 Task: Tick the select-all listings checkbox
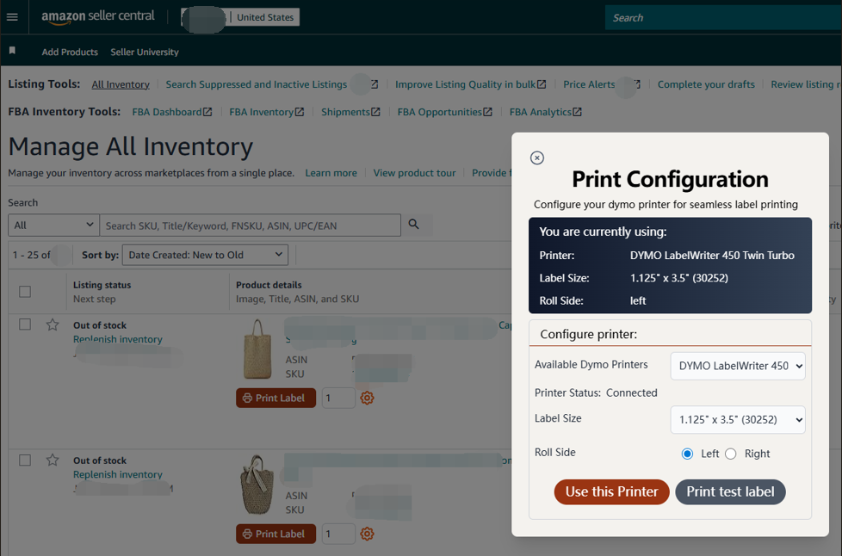click(x=25, y=292)
